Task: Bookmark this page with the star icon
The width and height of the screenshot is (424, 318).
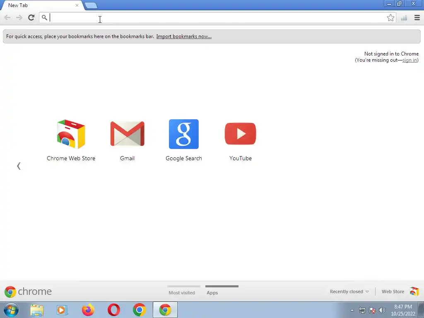Action: [x=390, y=18]
